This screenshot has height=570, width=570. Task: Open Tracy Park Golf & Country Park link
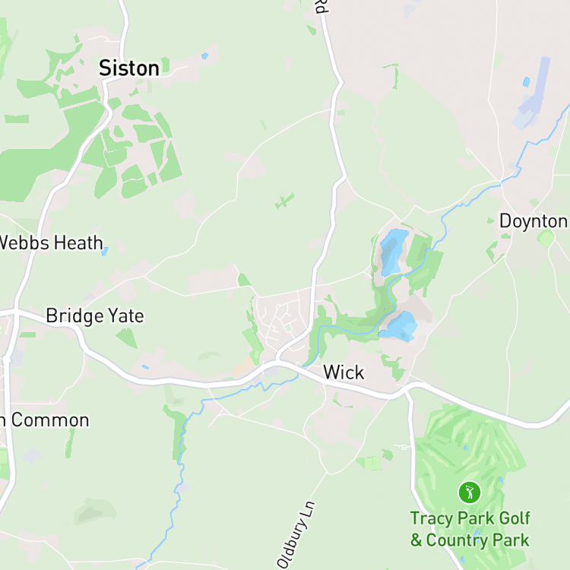pos(470,529)
